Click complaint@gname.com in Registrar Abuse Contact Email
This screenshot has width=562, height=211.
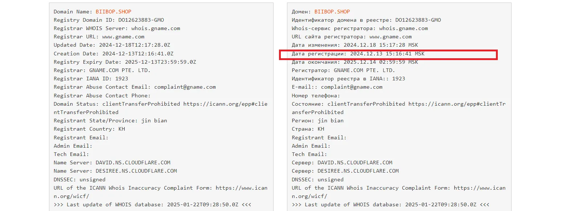tap(185, 87)
